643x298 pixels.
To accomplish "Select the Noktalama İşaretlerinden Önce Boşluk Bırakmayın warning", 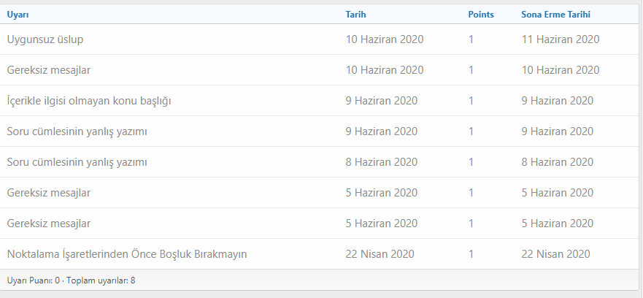I will [x=127, y=254].
